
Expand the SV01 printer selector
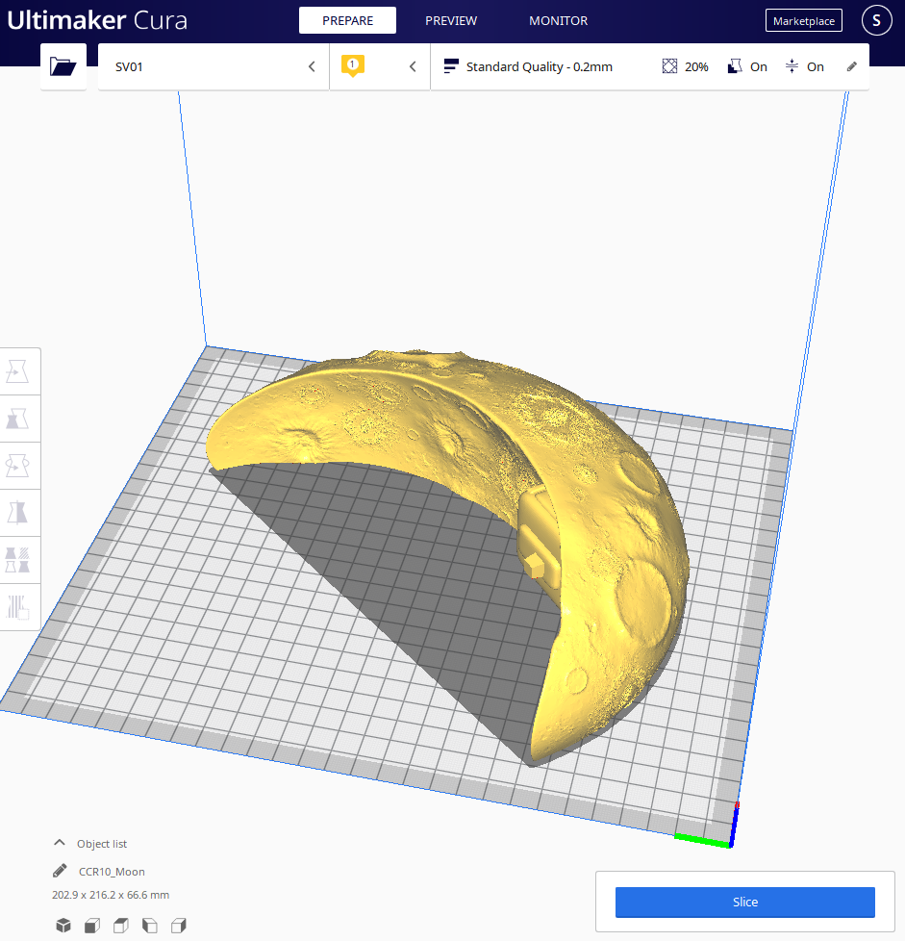pos(214,66)
